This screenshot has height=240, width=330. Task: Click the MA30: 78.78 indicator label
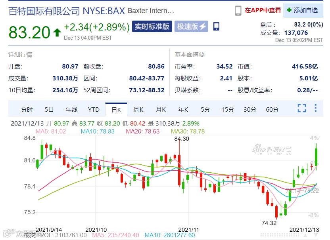click(x=188, y=131)
